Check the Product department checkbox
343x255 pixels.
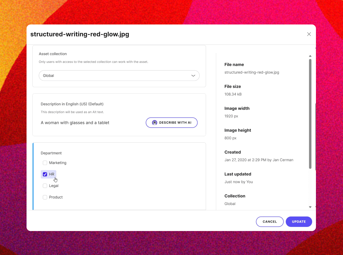[45, 197]
